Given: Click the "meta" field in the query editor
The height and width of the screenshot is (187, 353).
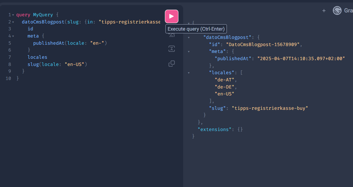Looking at the screenshot, I should (x=33, y=36).
